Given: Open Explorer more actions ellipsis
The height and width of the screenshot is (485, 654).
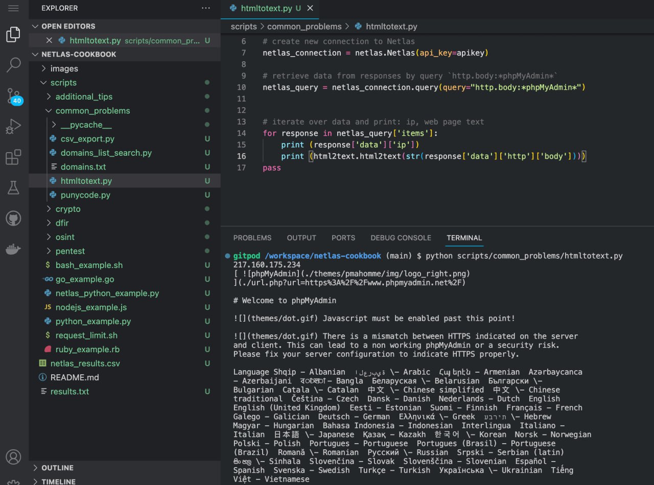Looking at the screenshot, I should tap(205, 8).
